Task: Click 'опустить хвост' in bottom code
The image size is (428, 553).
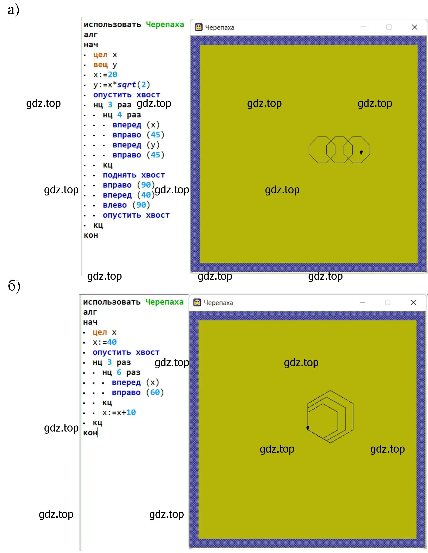Action: coord(126,353)
